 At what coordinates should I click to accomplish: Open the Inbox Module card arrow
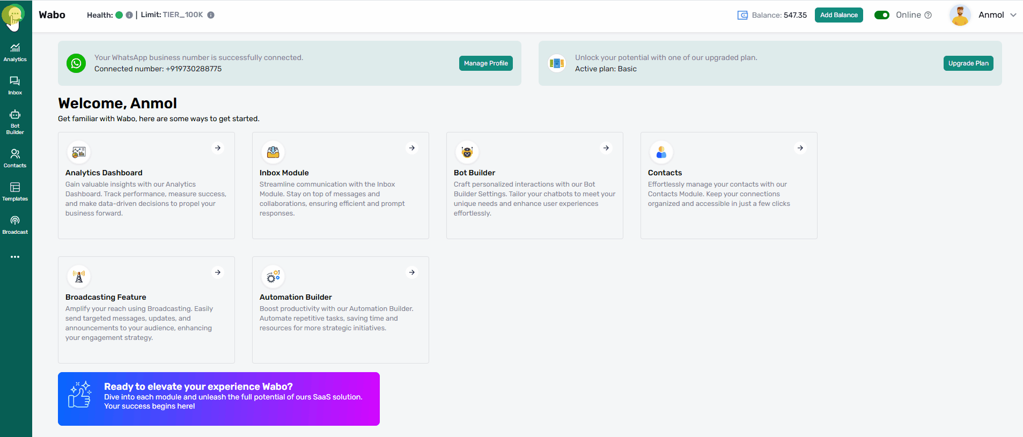(412, 148)
